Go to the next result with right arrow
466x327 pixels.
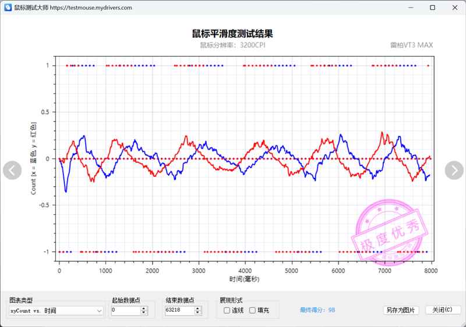point(454,170)
